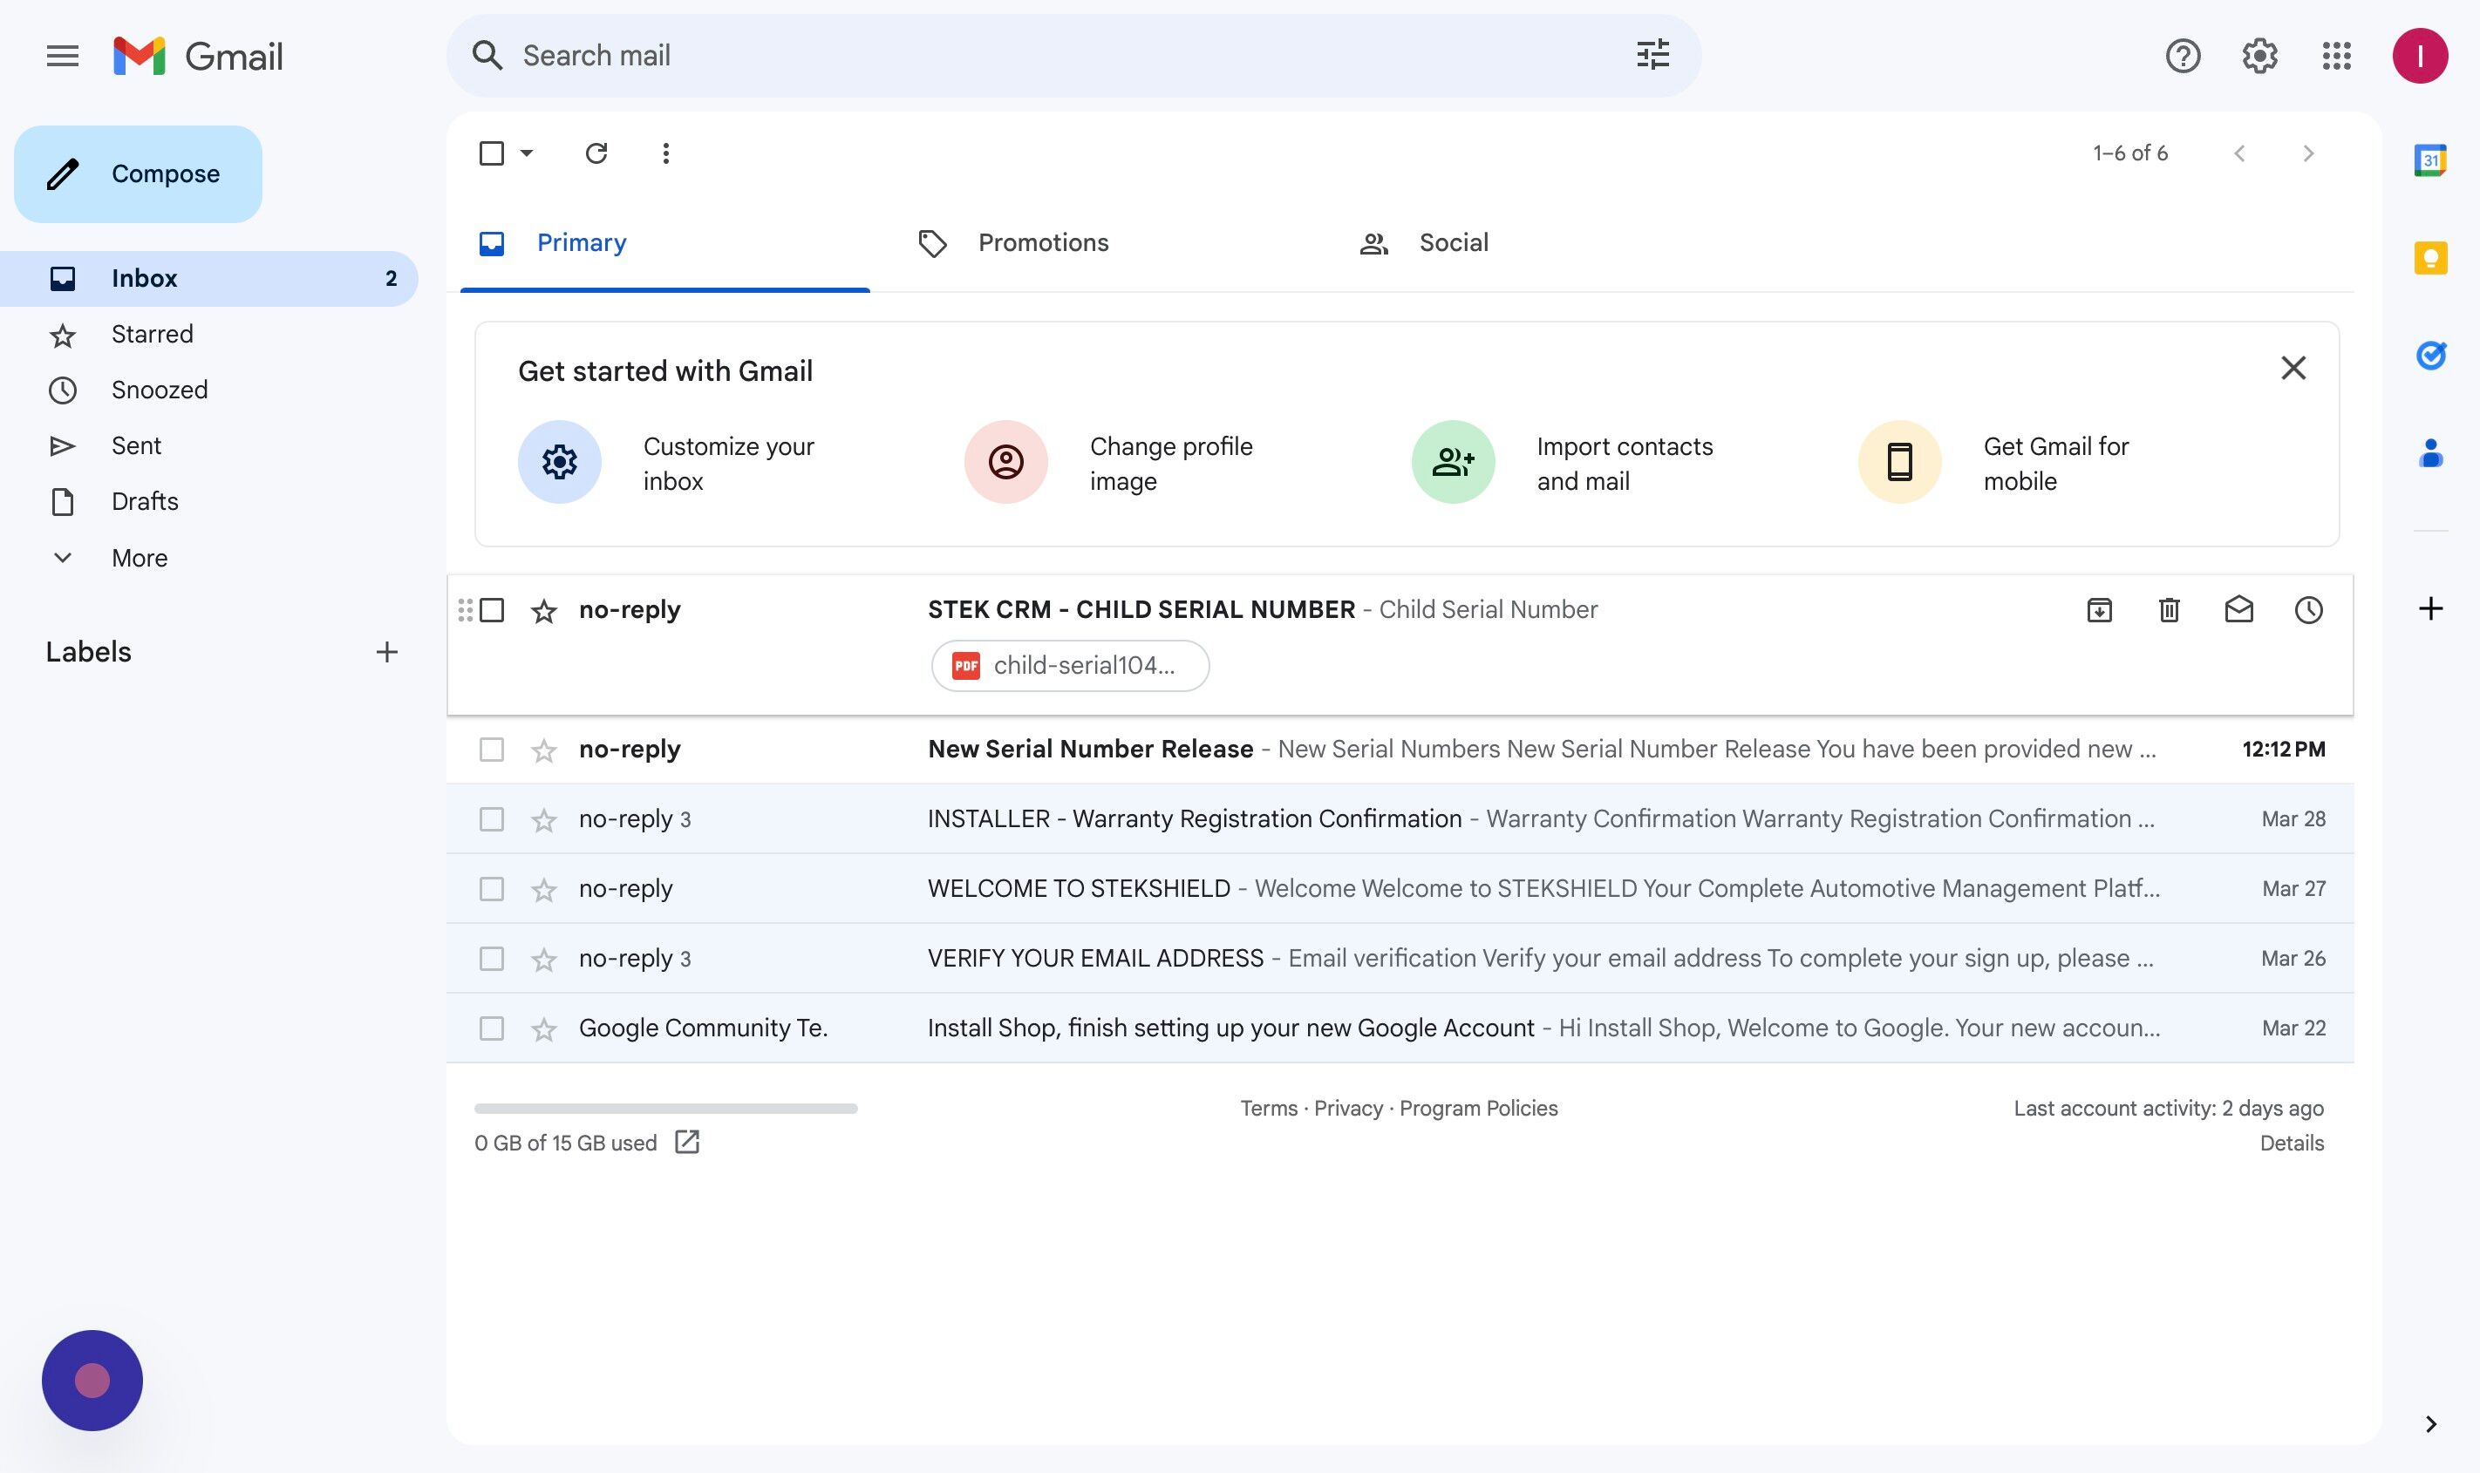Open the Support help icon
Image resolution: width=2480 pixels, height=1473 pixels.
coord(2184,56)
